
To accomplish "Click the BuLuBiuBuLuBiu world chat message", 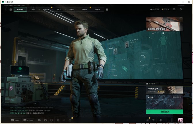I will [x=31, y=111].
